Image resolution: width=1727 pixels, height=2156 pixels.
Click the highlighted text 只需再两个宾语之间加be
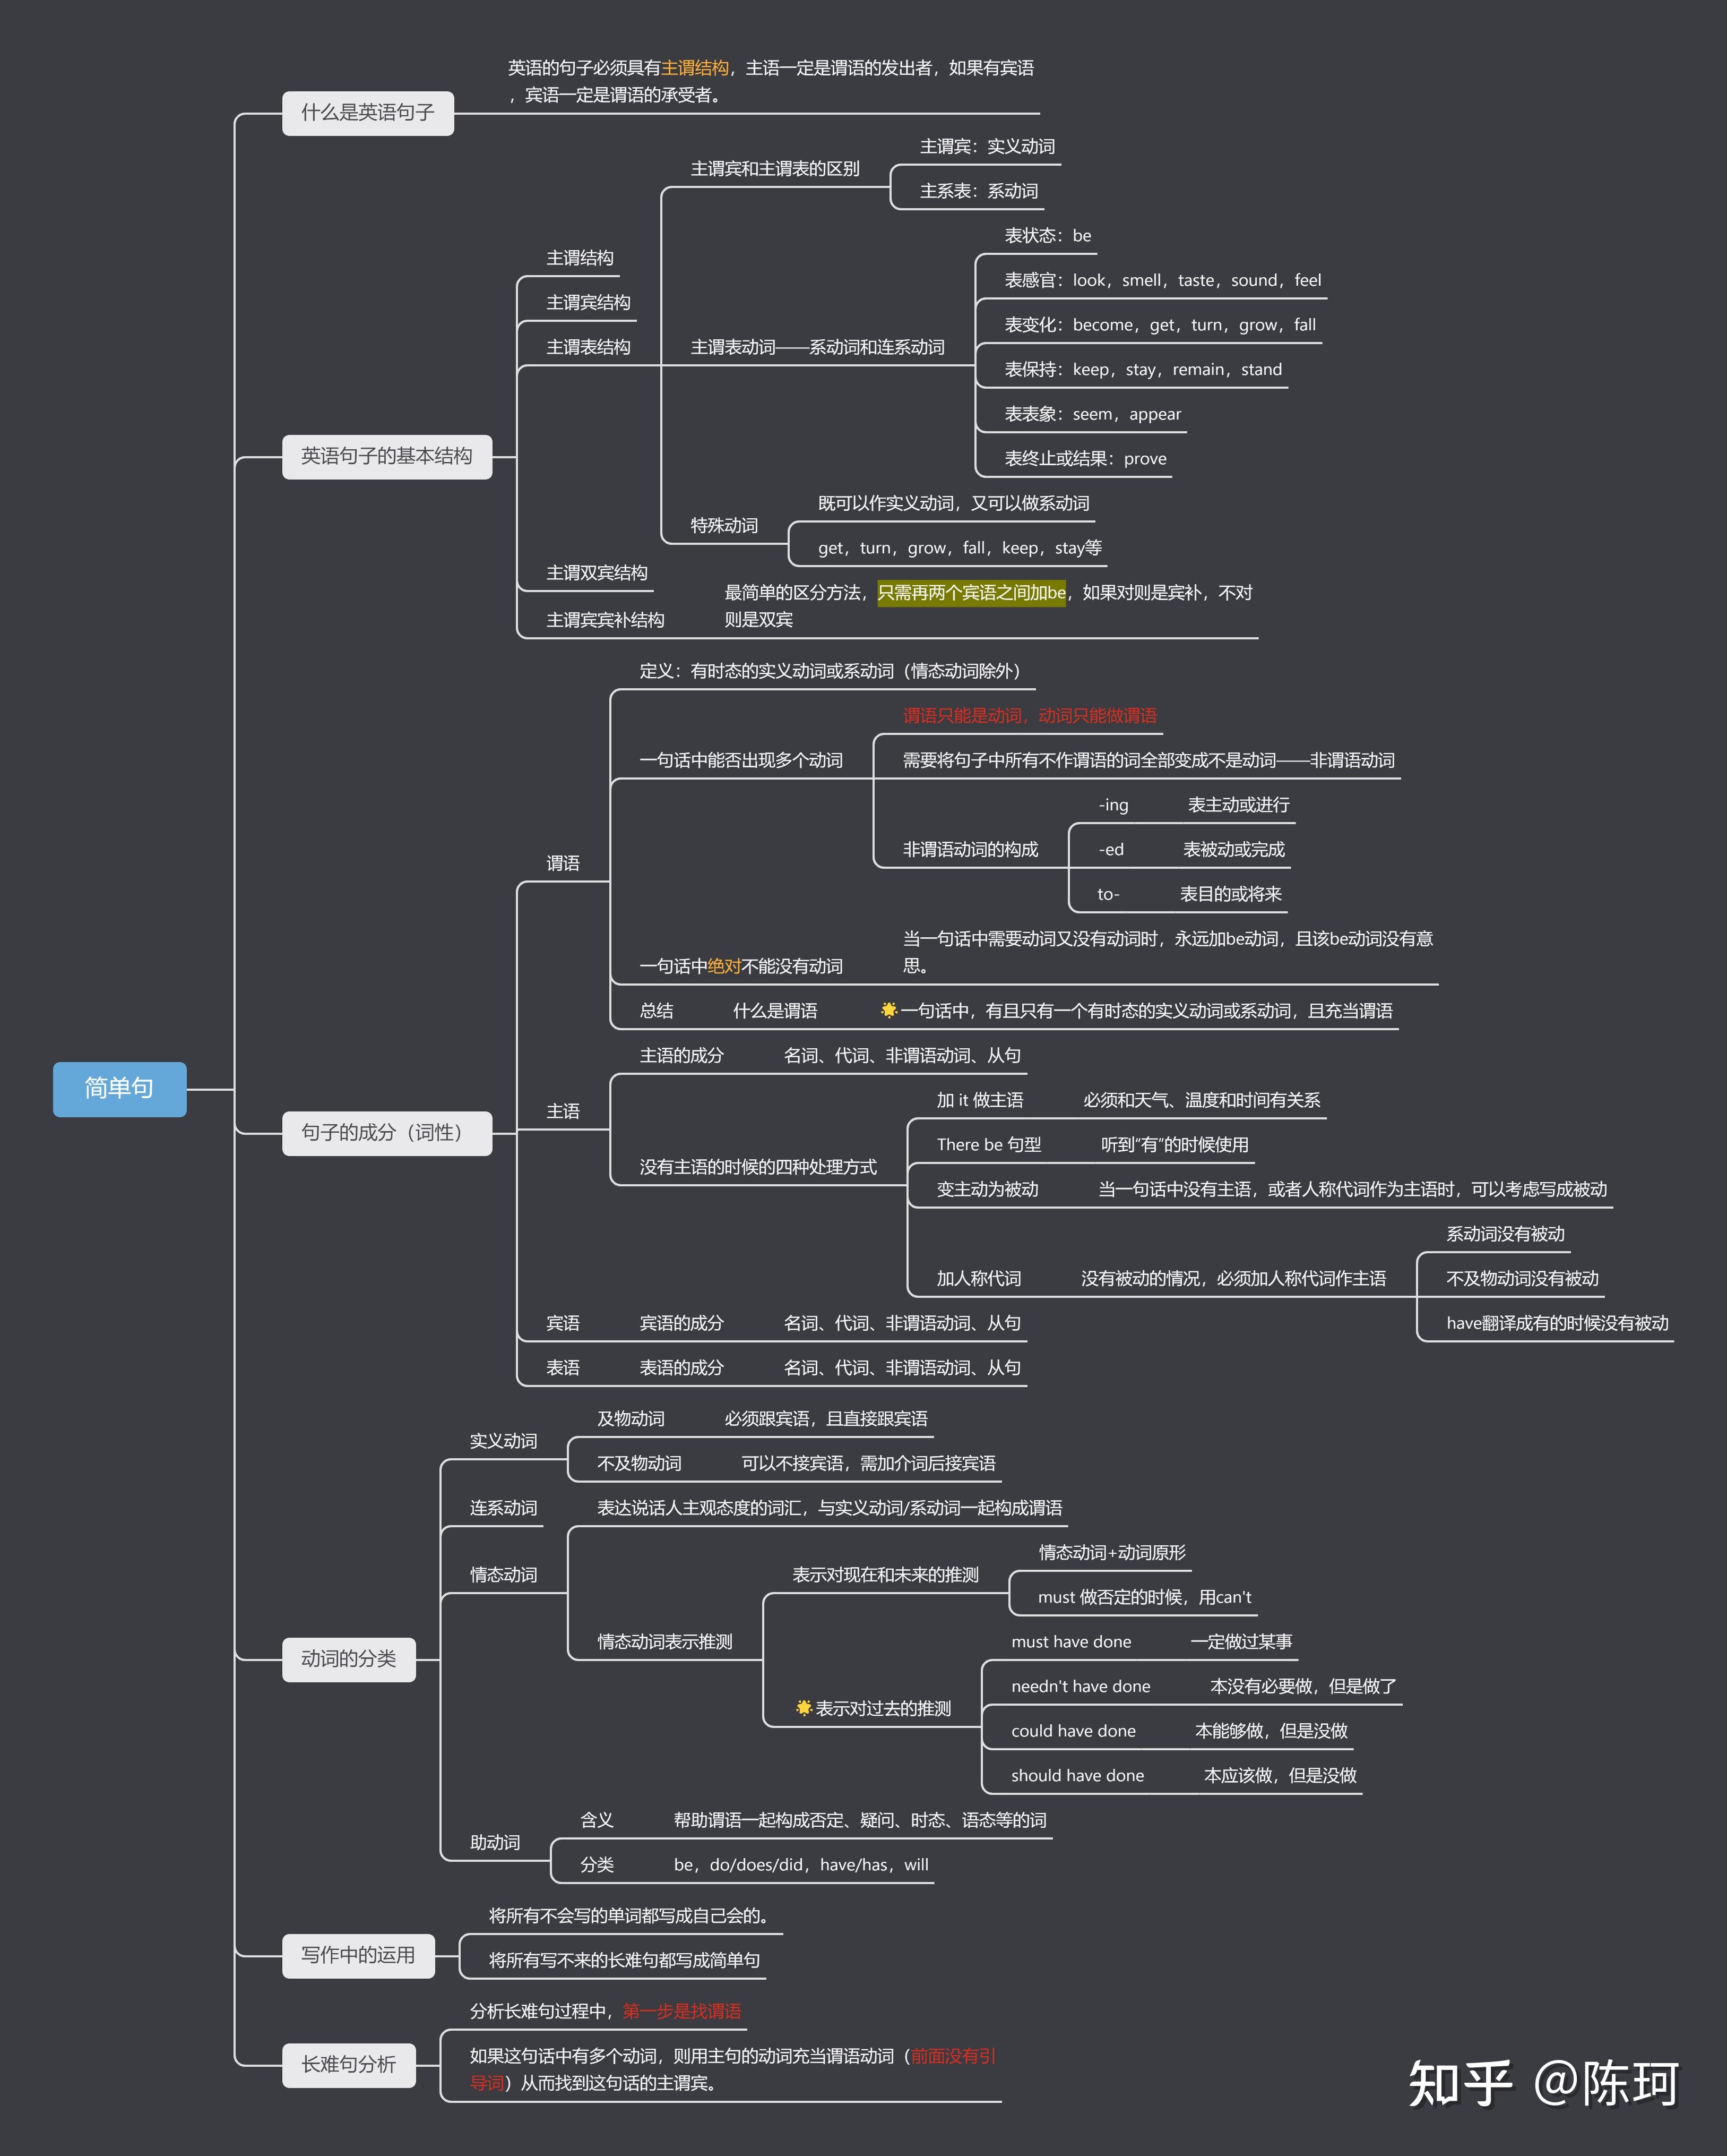(971, 592)
